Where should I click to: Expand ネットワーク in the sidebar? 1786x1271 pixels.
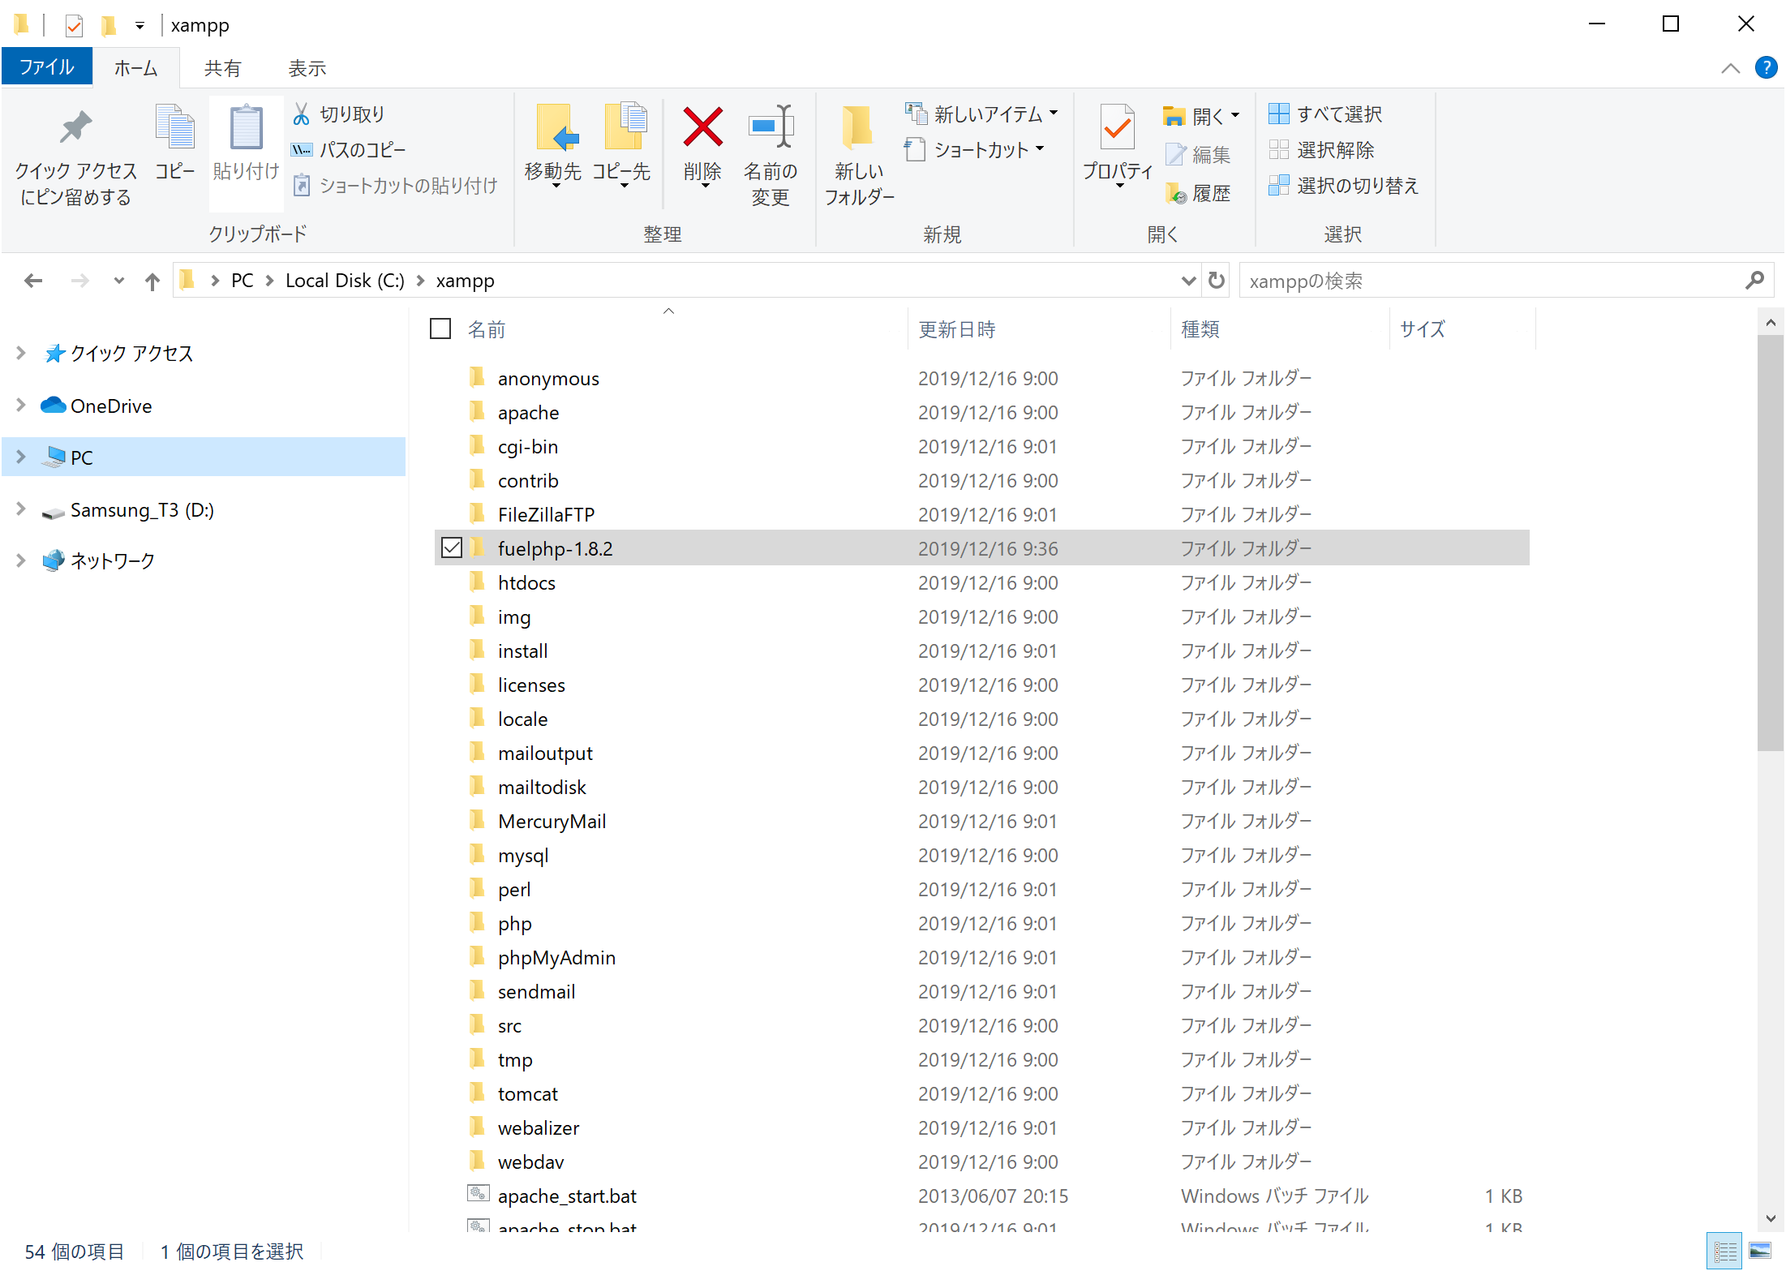[x=20, y=560]
